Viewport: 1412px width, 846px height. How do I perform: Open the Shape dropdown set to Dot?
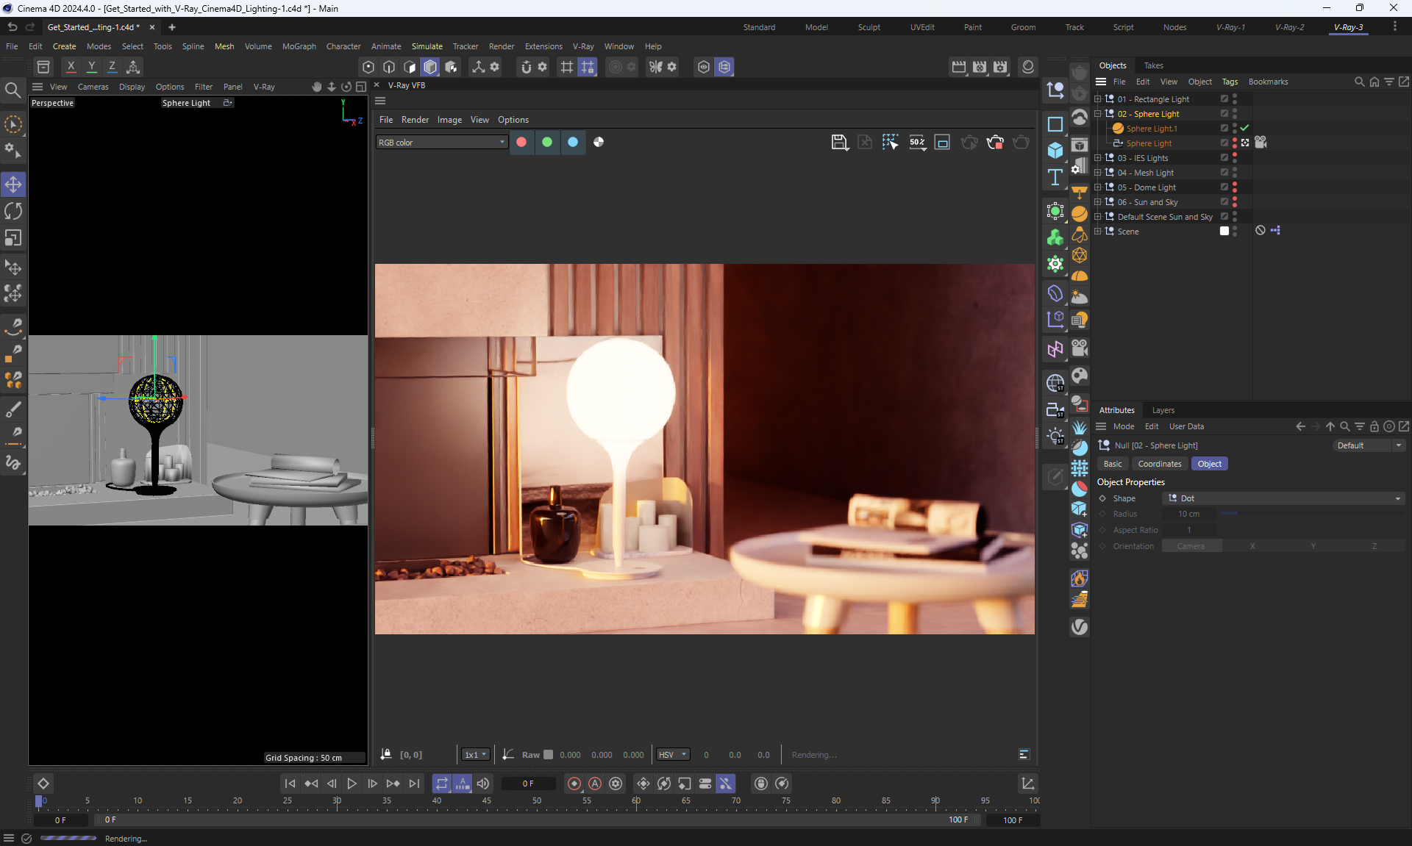(1283, 498)
